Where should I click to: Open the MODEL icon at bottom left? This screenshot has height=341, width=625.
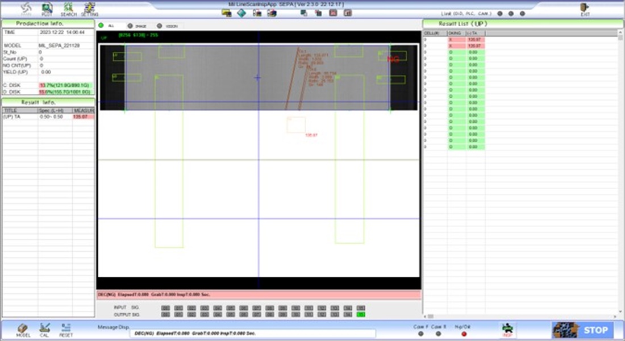click(23, 330)
